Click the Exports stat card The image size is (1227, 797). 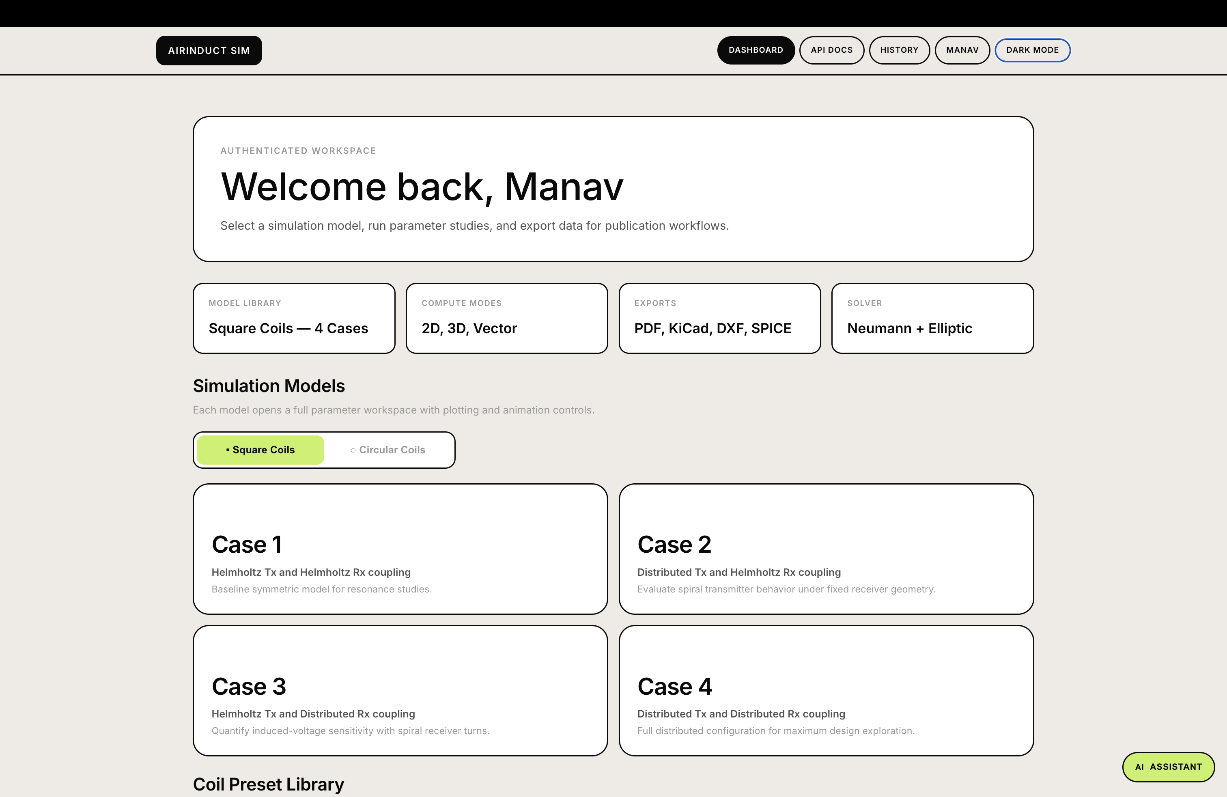point(719,318)
